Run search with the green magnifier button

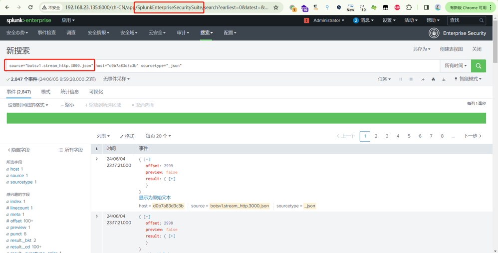click(479, 66)
